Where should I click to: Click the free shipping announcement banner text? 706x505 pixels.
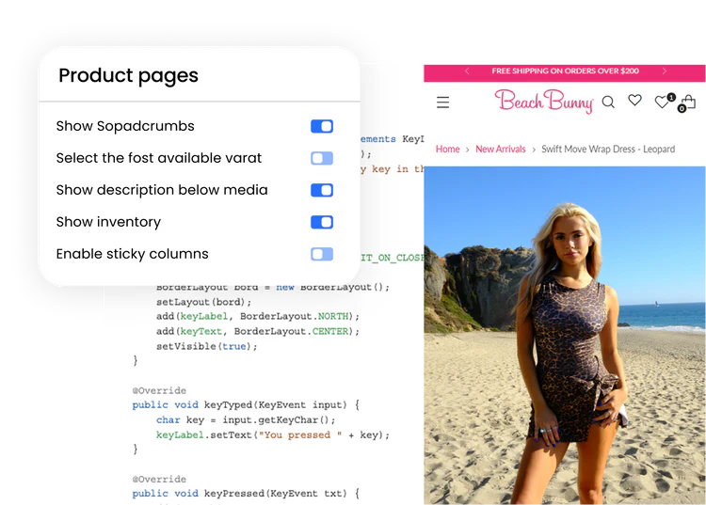(565, 71)
